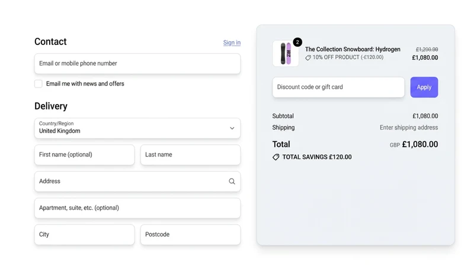Focus the First name (optional) field
Image resolution: width=474 pixels, height=266 pixels.
pyautogui.click(x=85, y=155)
